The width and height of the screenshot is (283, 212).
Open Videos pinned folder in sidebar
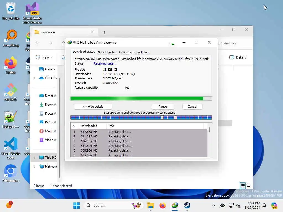(x=48, y=140)
